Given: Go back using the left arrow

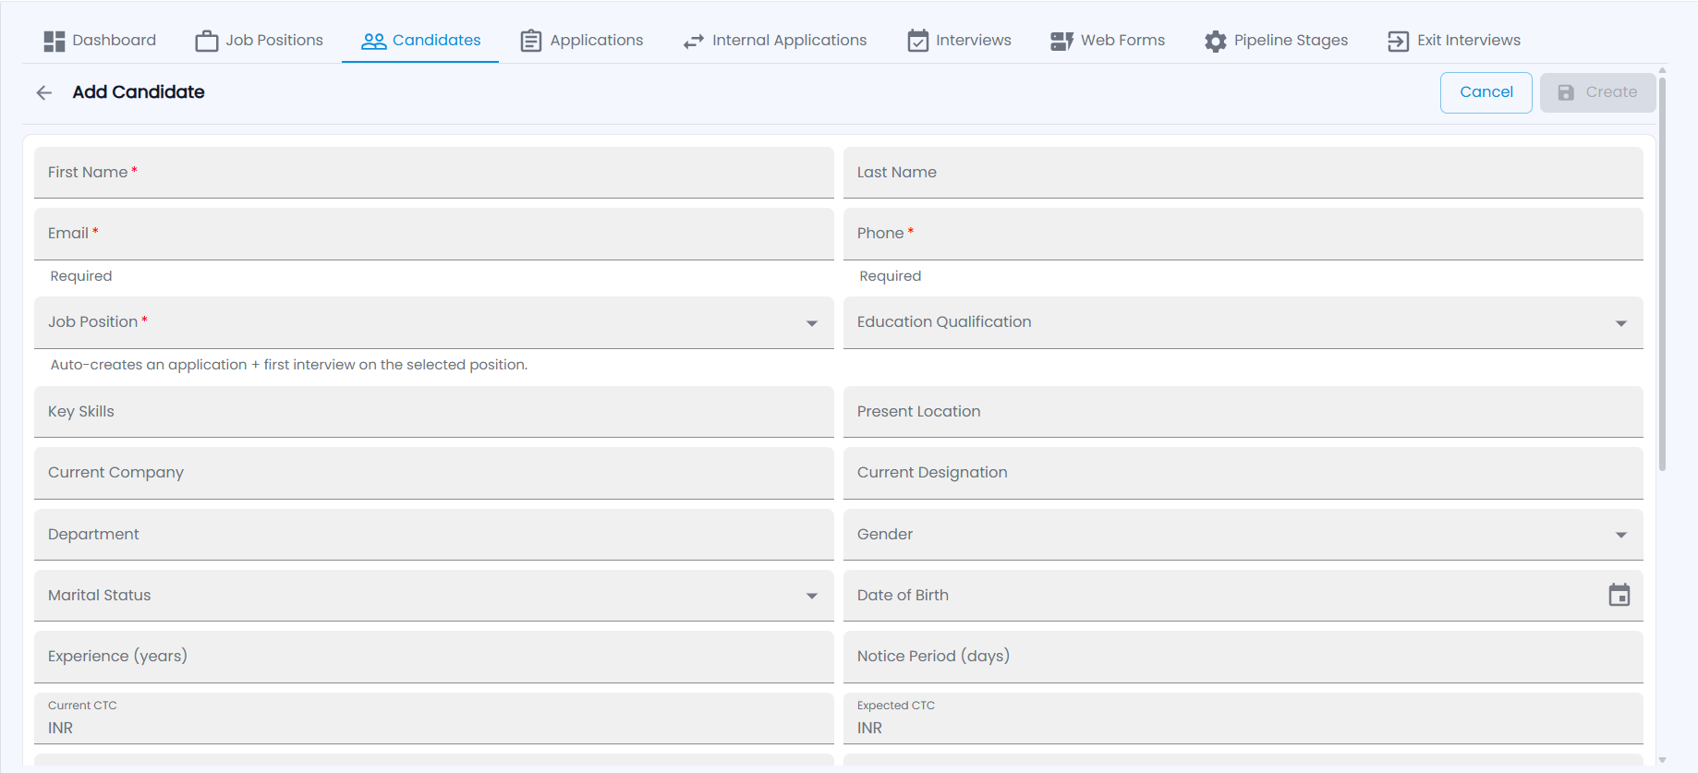Looking at the screenshot, I should (x=44, y=92).
